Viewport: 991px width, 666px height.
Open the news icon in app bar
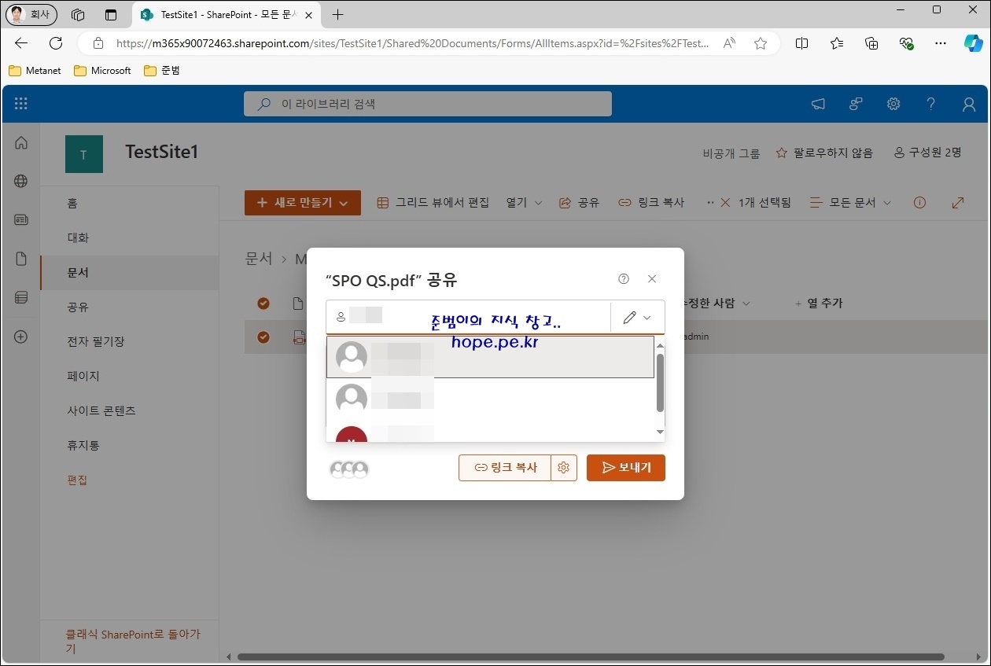(21, 219)
